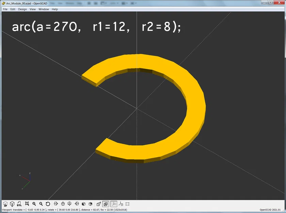Toggle the coordinate axes display
Viewport: 286px width, 213px height.
(113, 204)
